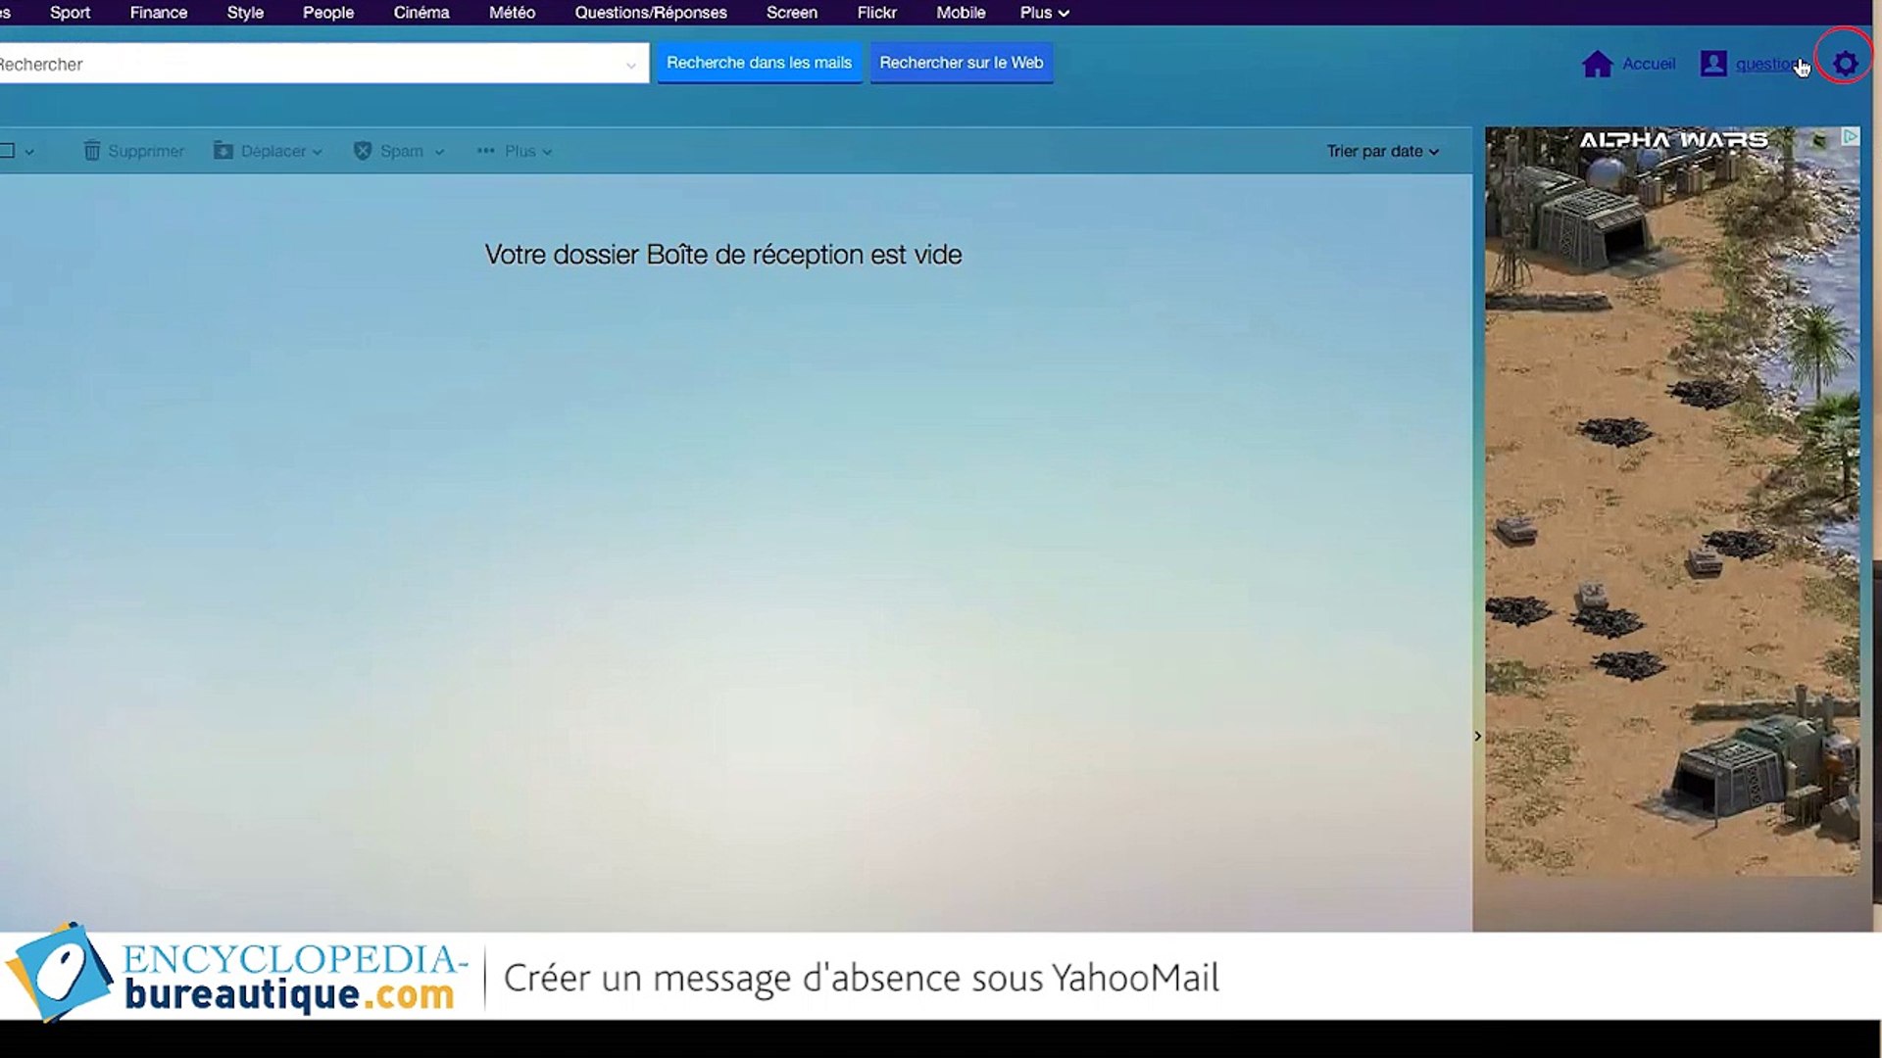Click the user account profile icon
1882x1058 pixels.
point(1712,63)
